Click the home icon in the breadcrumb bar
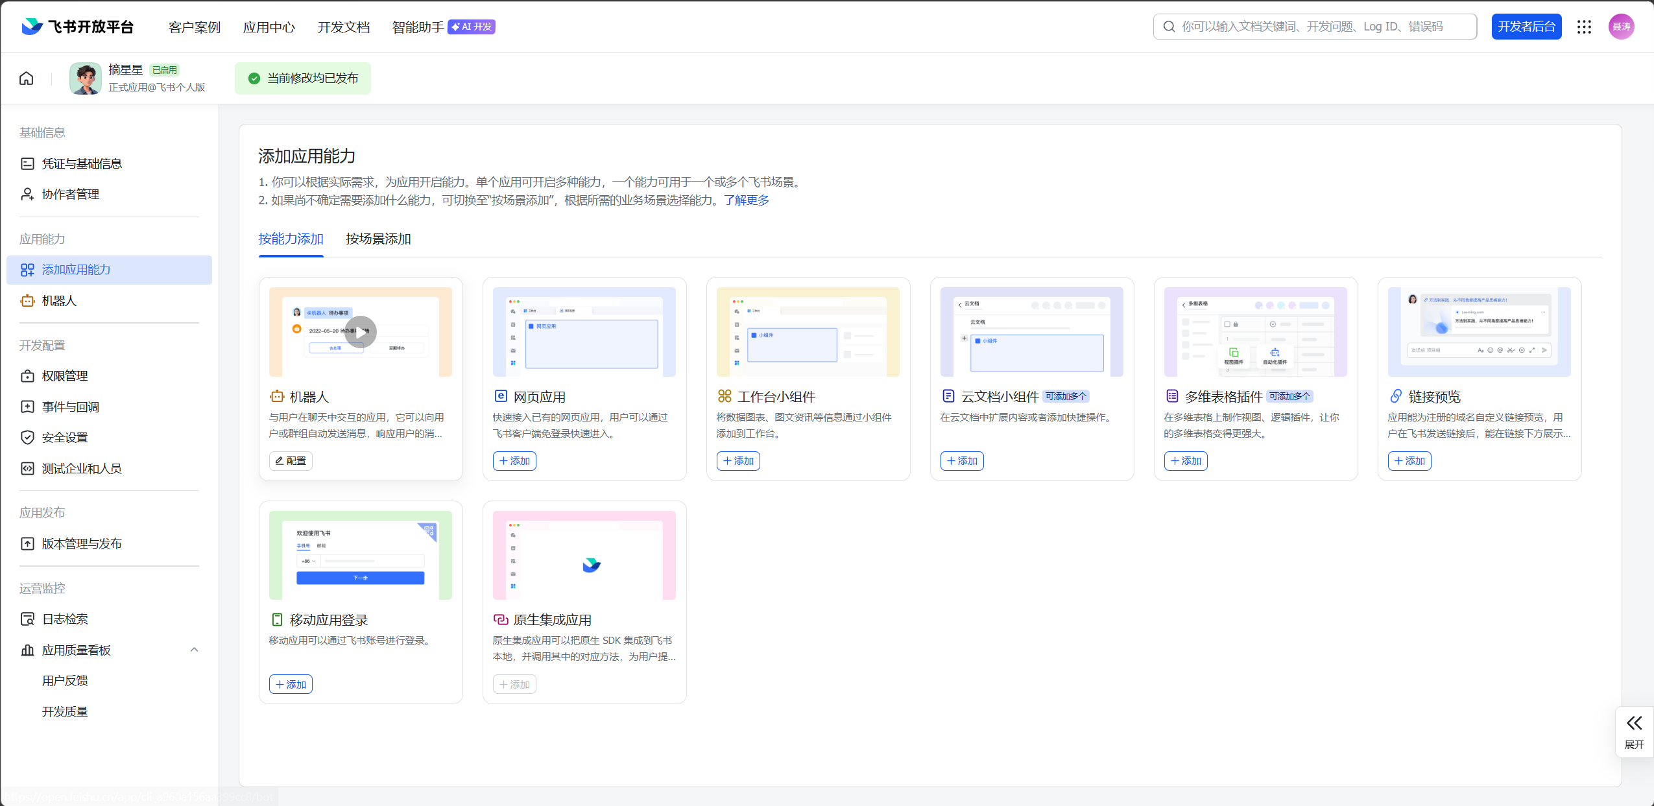This screenshot has height=806, width=1654. pos(26,78)
